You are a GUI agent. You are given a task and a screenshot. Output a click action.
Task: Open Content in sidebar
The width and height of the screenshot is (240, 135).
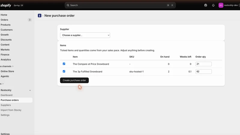5,45
